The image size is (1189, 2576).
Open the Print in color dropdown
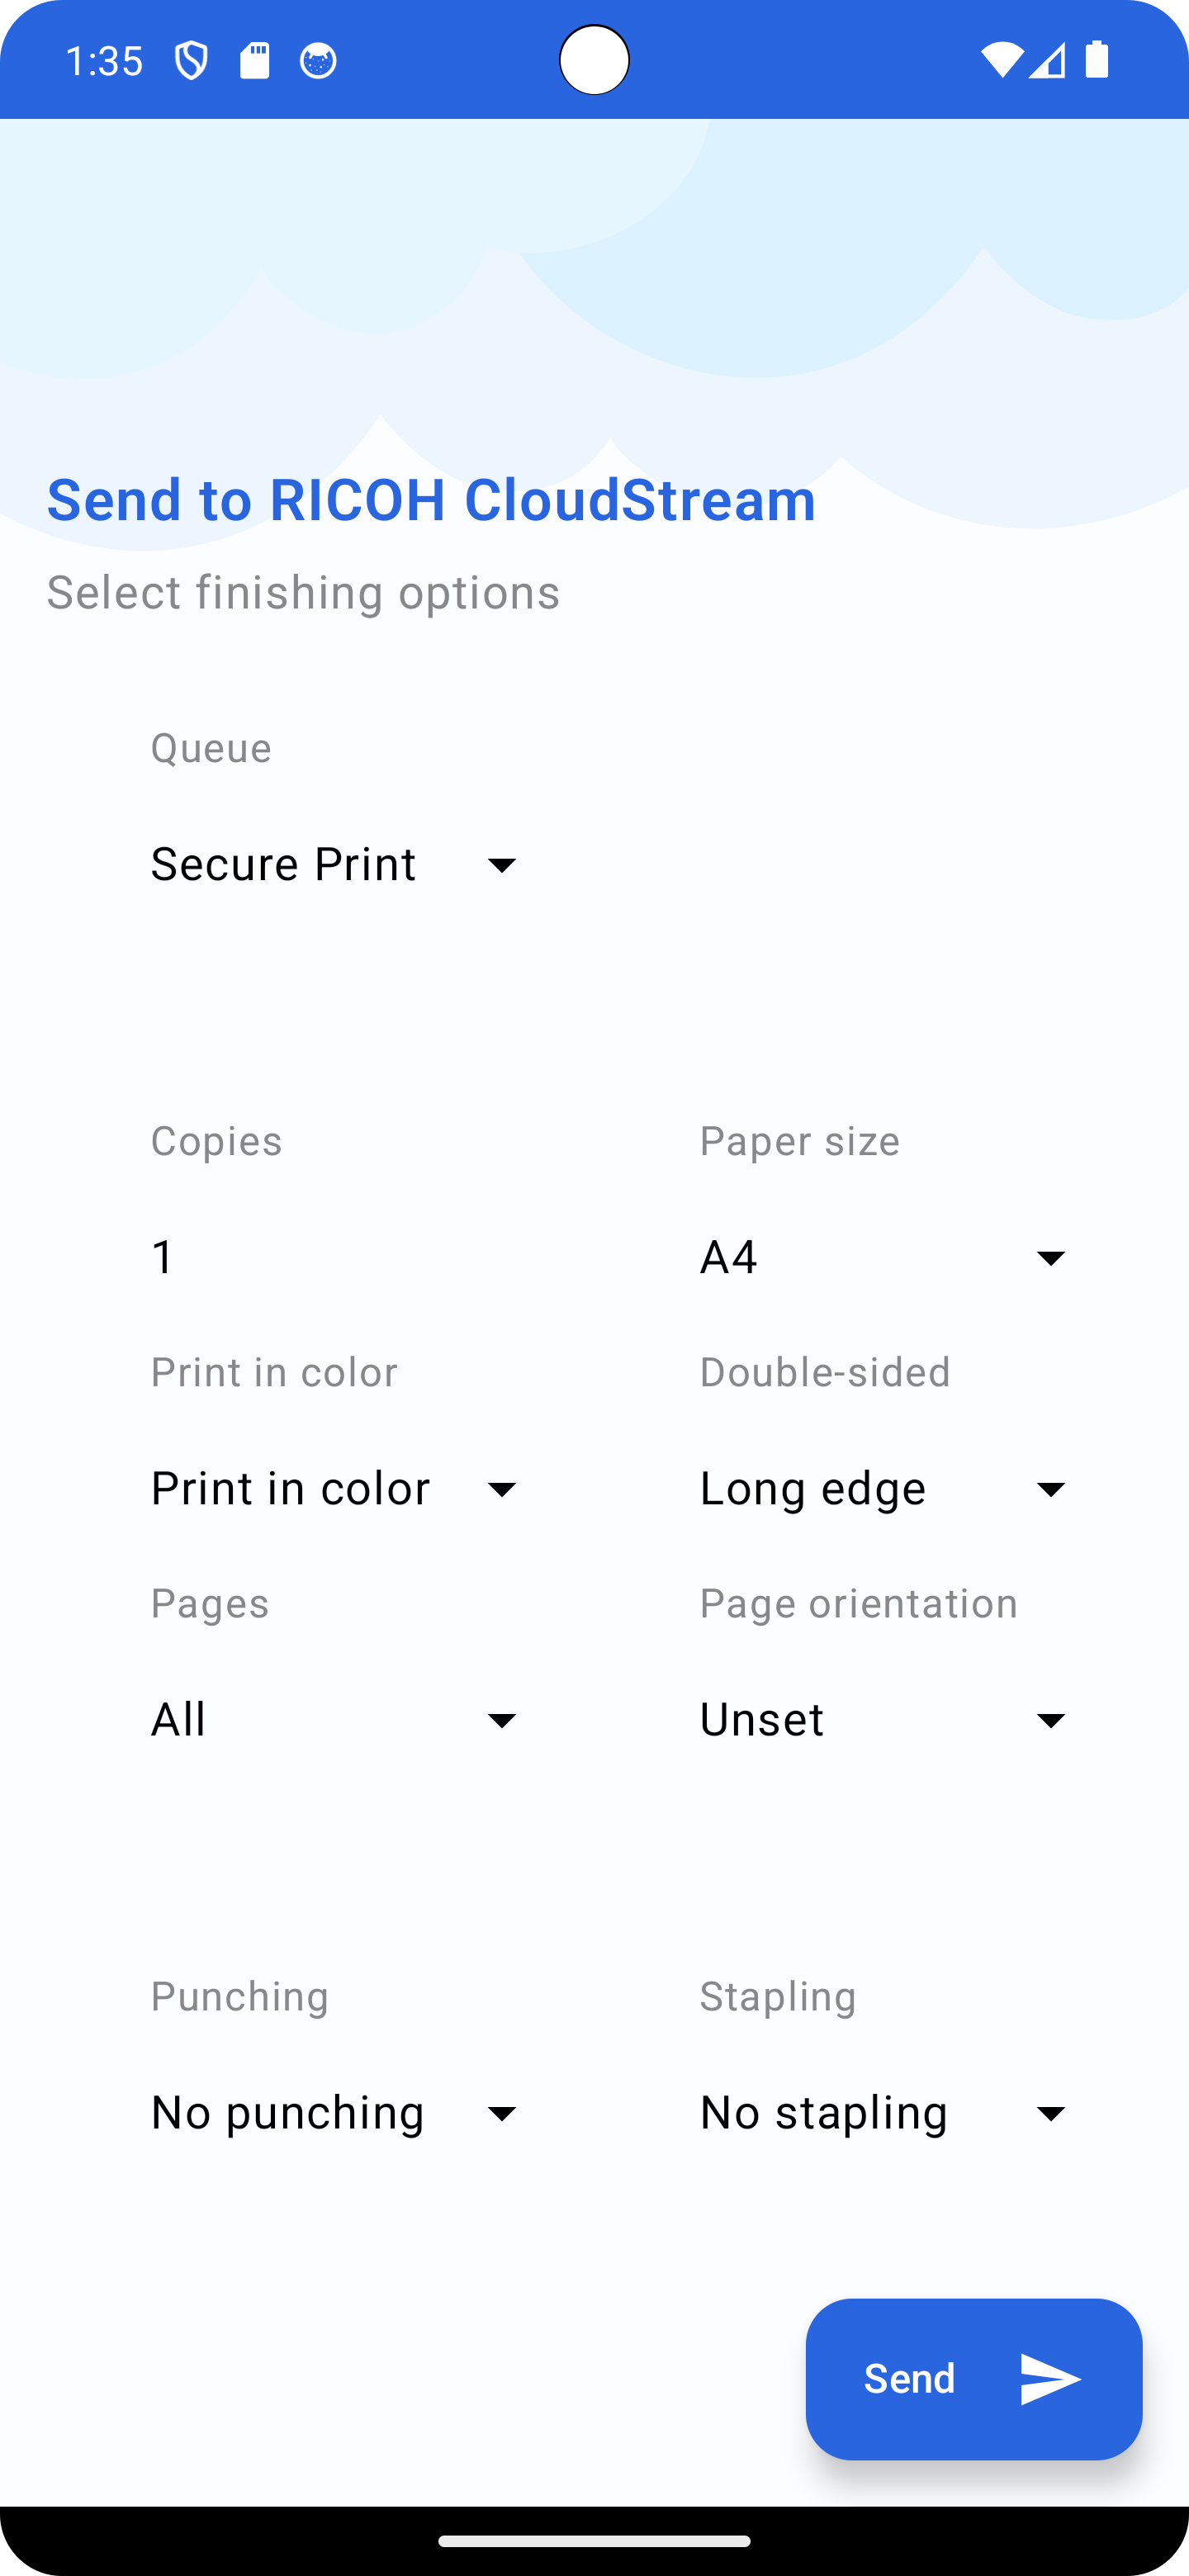coord(335,1488)
